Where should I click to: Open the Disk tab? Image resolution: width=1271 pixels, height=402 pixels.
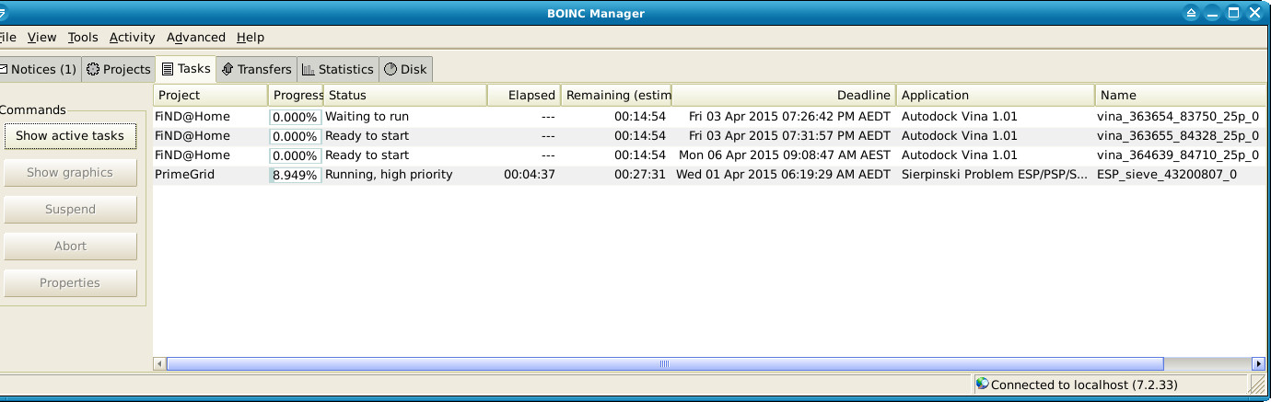click(x=404, y=69)
